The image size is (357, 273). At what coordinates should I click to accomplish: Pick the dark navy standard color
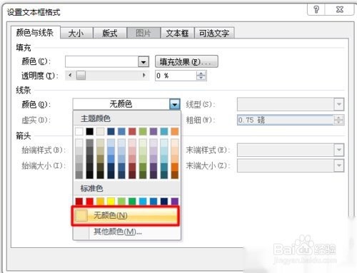coord(164,202)
